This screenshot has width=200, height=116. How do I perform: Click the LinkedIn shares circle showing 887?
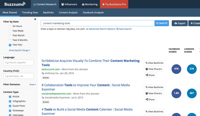pos(192,93)
